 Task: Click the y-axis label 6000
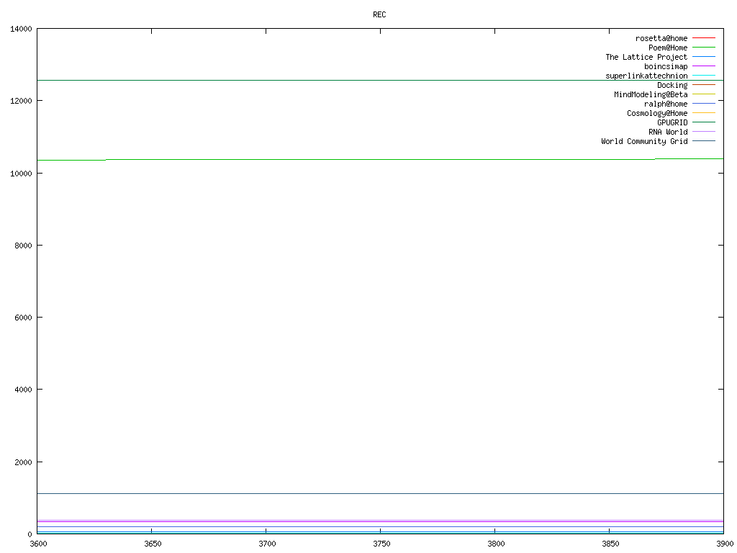point(23,318)
